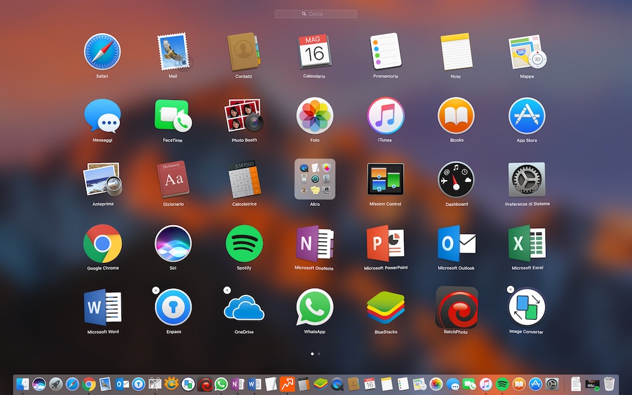Image resolution: width=632 pixels, height=395 pixels.
Task: Click the Launchpad rocket in the Dock
Action: 56,384
